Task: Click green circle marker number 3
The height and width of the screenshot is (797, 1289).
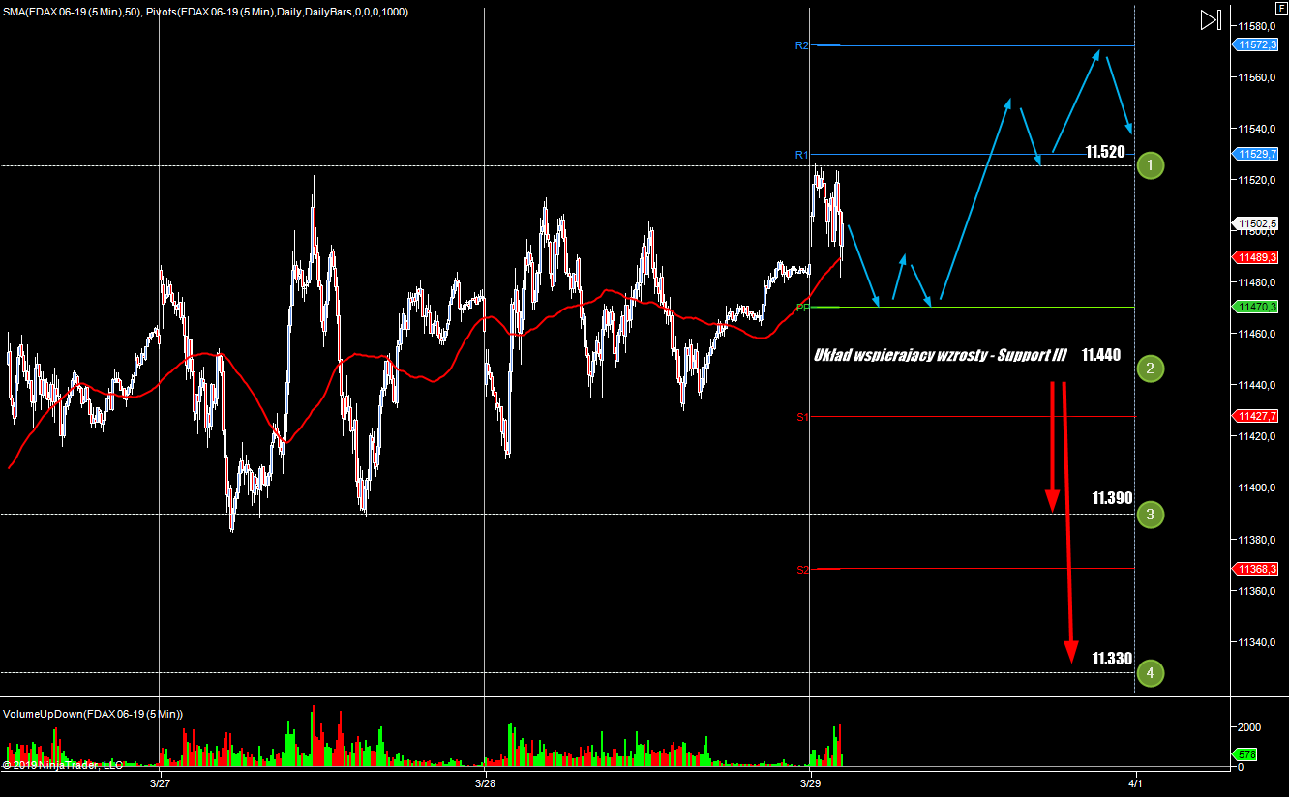Action: point(1150,514)
